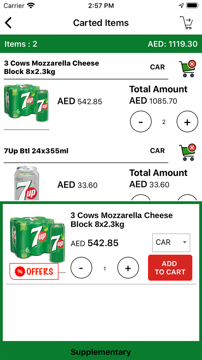The image size is (202, 360).
Task: Increase Mozzarella Cheese quantity with plus button
Action: pyautogui.click(x=187, y=122)
